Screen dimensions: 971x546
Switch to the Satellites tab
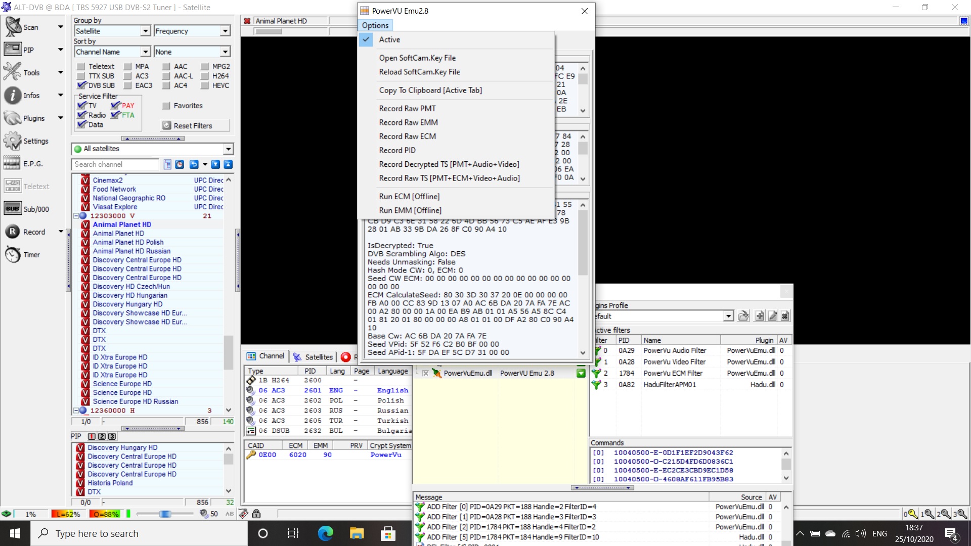[313, 357]
